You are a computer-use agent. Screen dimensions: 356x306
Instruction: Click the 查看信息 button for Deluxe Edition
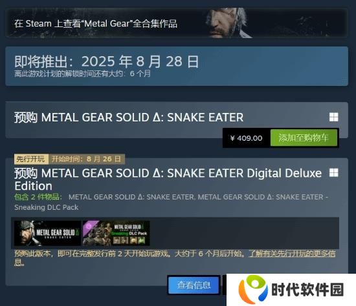[x=194, y=285]
